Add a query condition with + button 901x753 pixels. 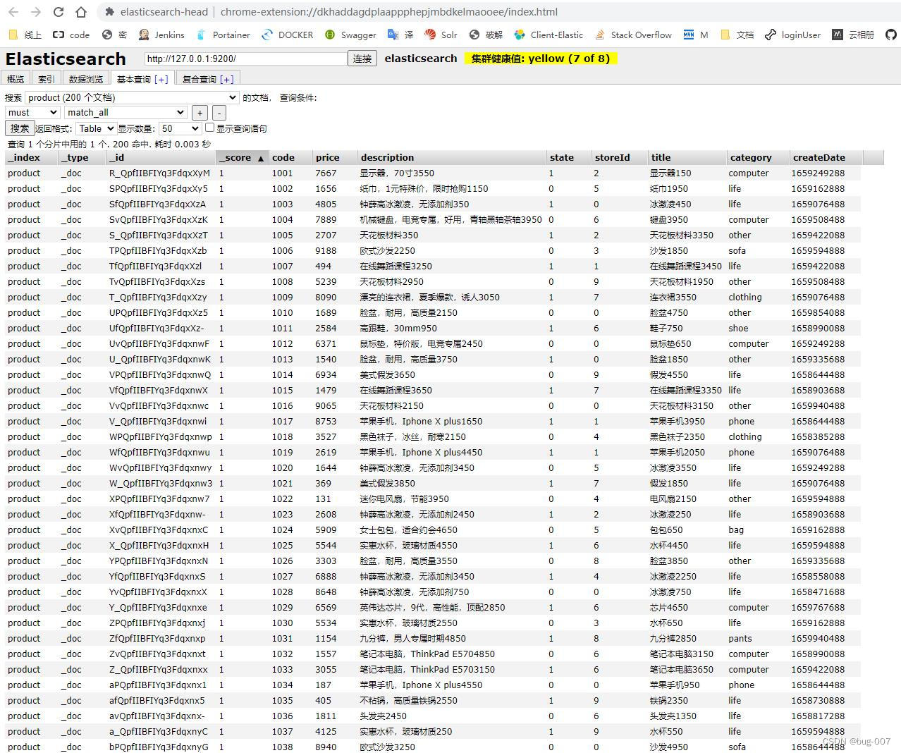(x=200, y=113)
